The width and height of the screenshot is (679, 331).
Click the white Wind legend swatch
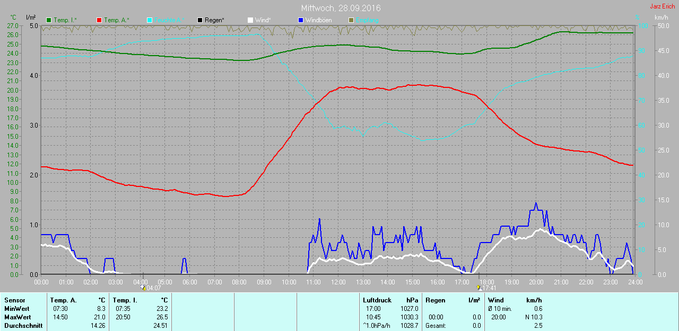tap(250, 20)
